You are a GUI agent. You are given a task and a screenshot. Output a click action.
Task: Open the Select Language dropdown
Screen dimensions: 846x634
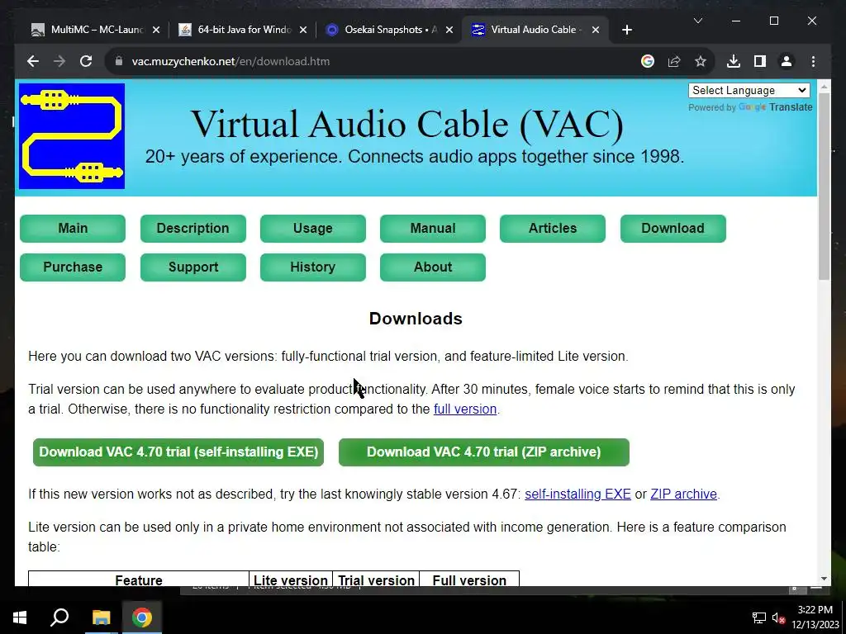point(749,90)
